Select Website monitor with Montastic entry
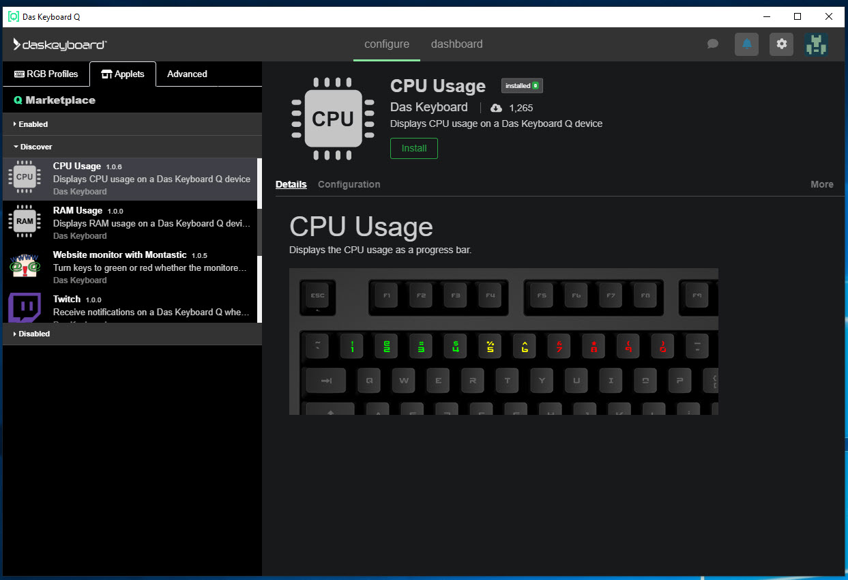Screen dimensions: 848x580 click(130, 267)
